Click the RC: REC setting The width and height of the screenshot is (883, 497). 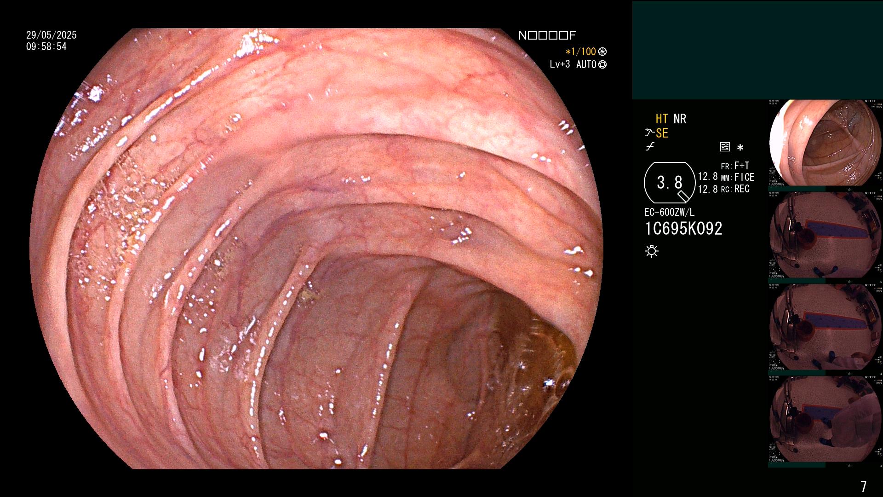click(x=735, y=189)
